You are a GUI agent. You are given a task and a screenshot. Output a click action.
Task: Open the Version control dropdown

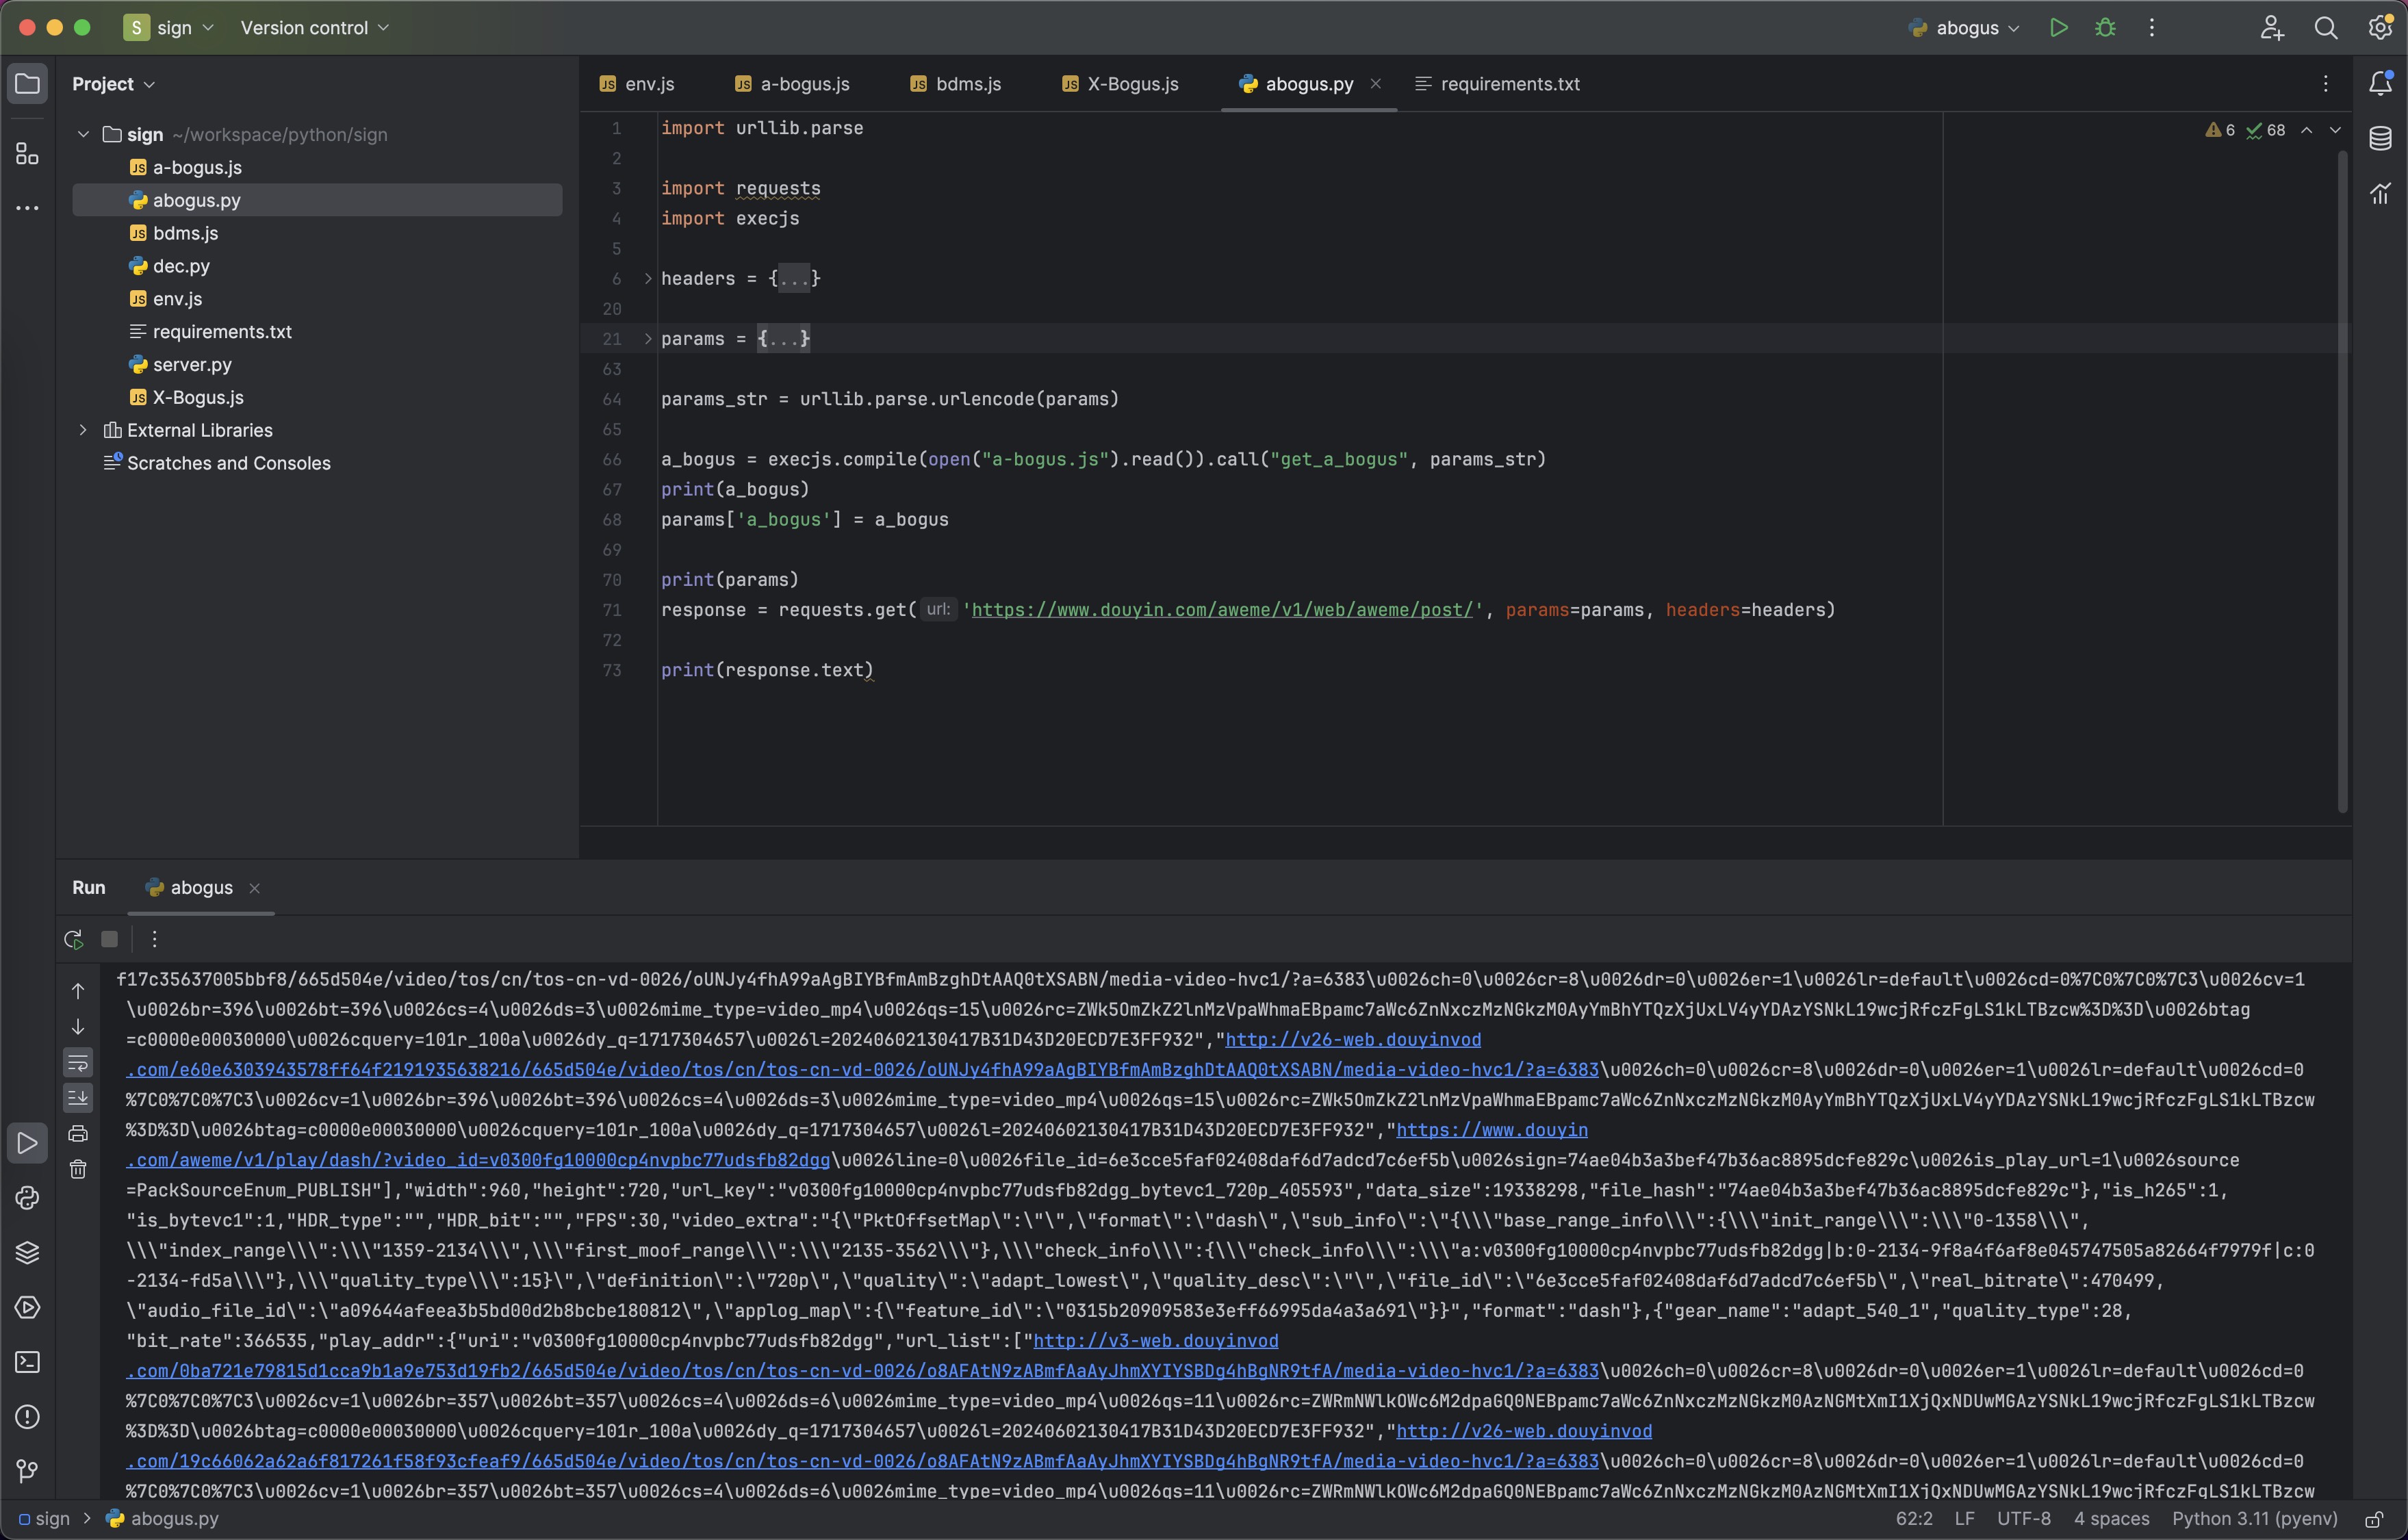coord(315,28)
